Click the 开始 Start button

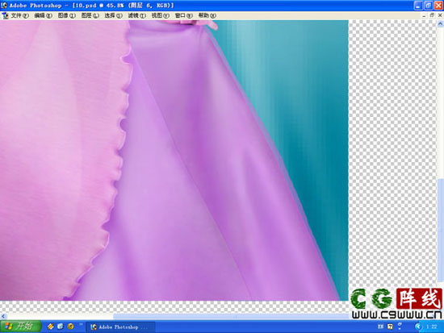point(20,327)
